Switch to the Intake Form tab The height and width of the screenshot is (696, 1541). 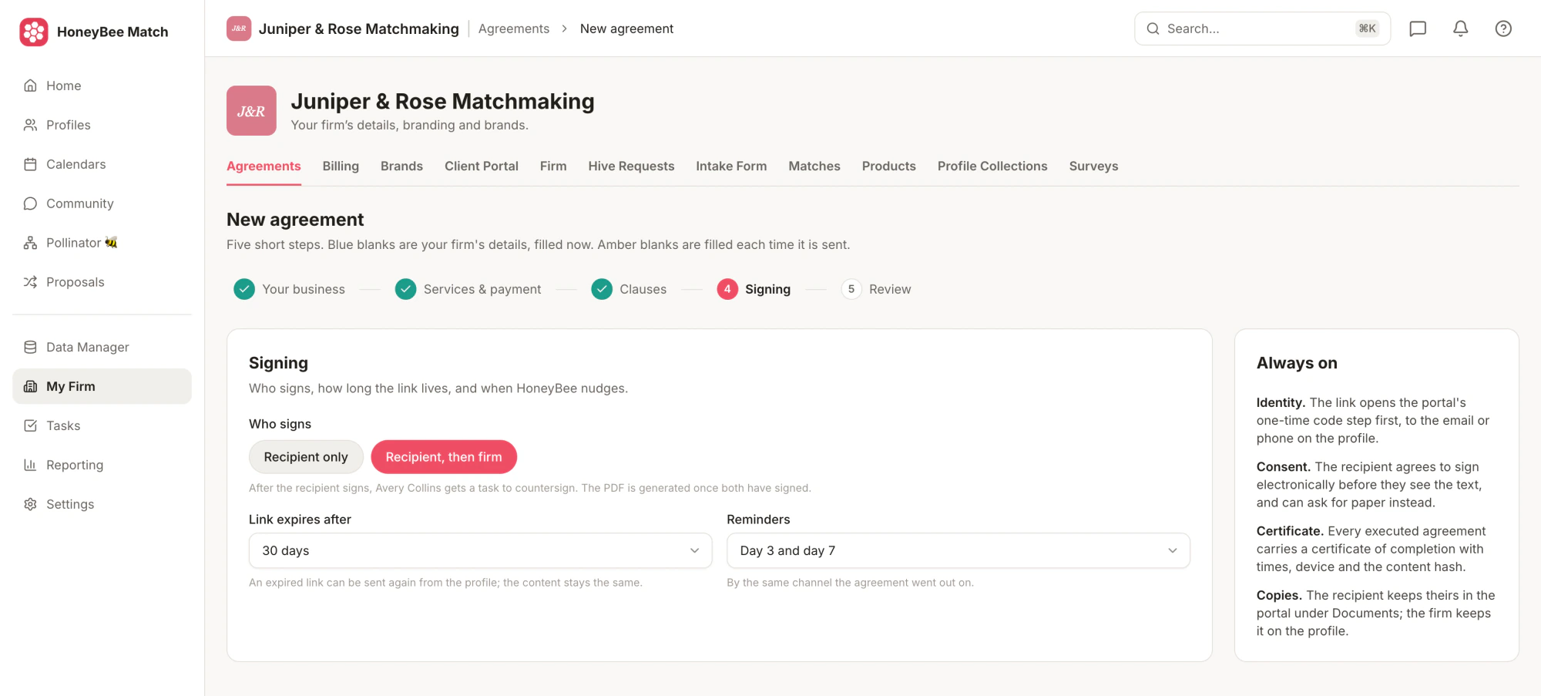pos(731,166)
